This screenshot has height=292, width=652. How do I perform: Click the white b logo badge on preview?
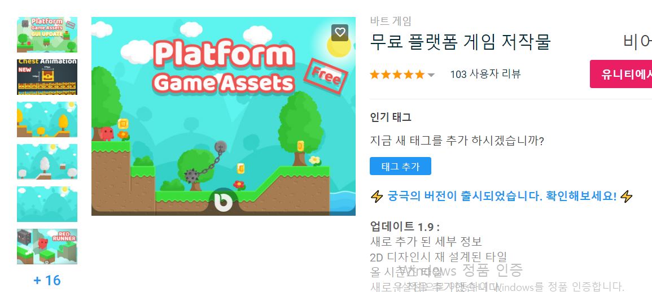coord(224,202)
